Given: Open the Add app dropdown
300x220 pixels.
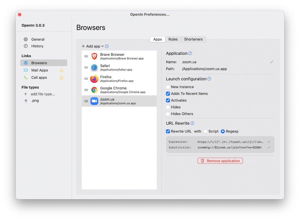Looking at the screenshot, I should point(92,46).
